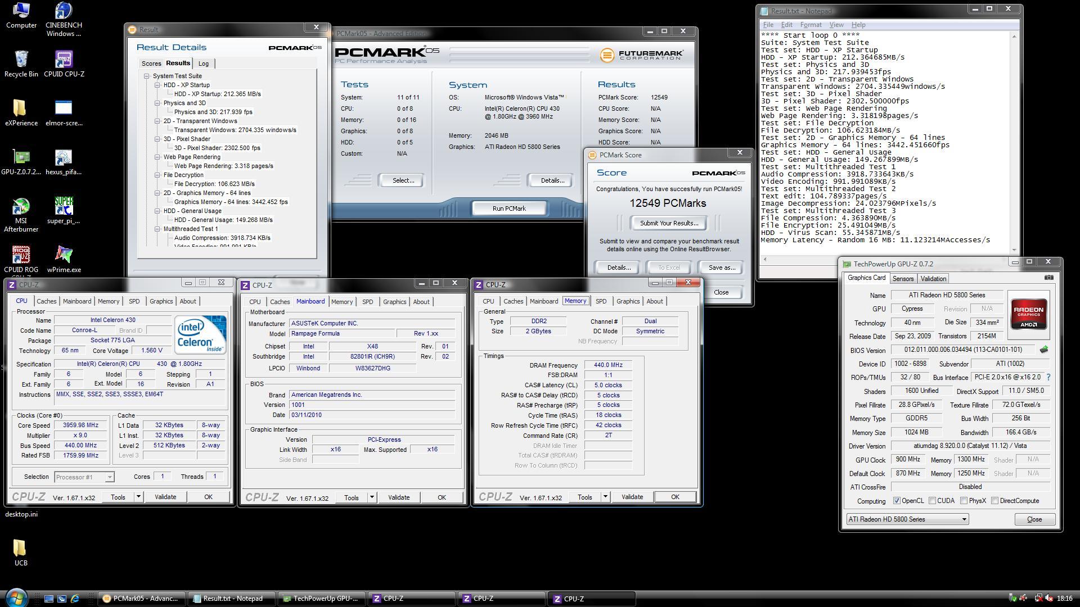The height and width of the screenshot is (607, 1080).
Task: Click Bus Interface question mark in GPU-Z
Action: [1048, 377]
